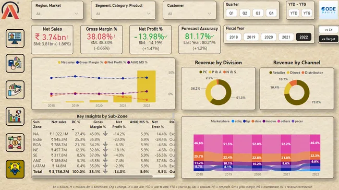
Task: Click the AtliQ logo at top left
Action: [10, 10]
